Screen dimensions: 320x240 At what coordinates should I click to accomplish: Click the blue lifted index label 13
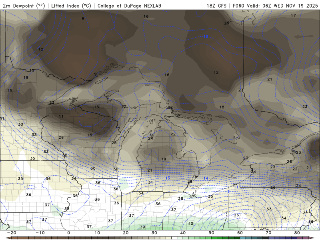point(168,178)
